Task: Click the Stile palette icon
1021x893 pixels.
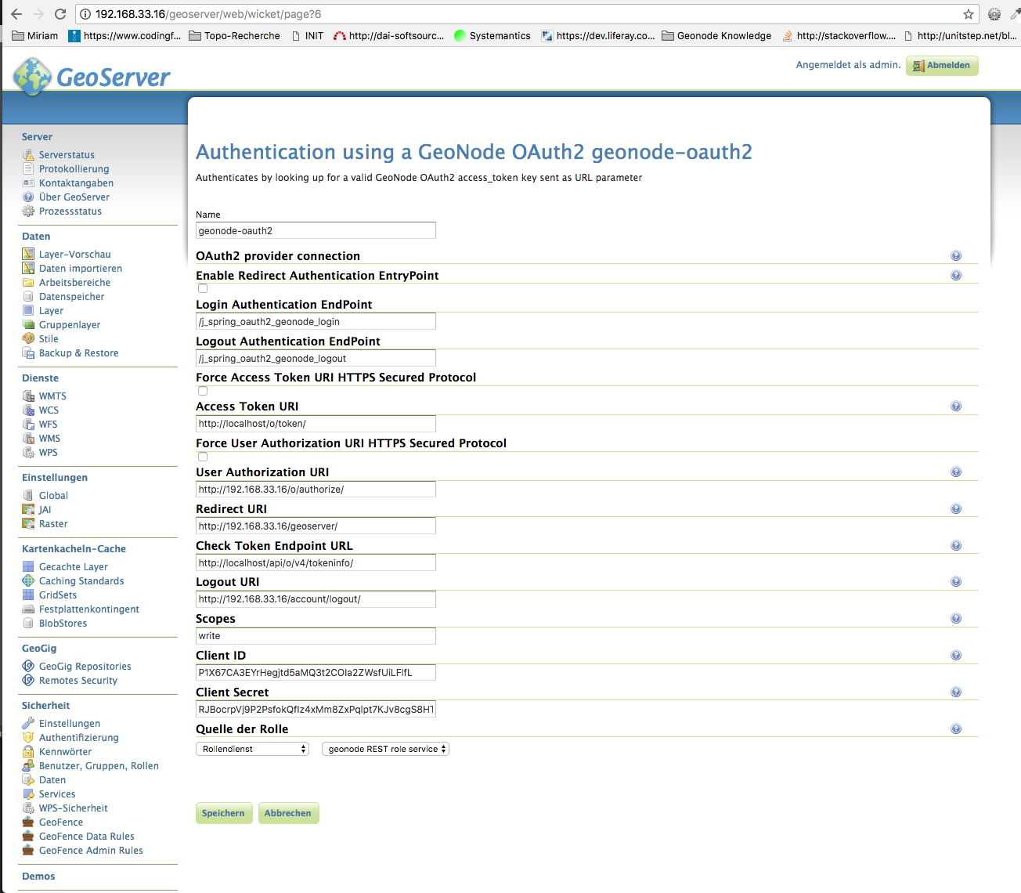Action: (x=28, y=339)
